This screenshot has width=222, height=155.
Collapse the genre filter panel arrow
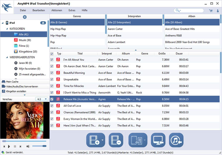(136, 50)
